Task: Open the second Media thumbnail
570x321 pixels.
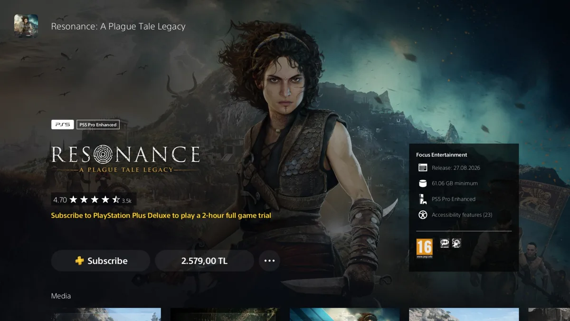Action: click(x=225, y=314)
